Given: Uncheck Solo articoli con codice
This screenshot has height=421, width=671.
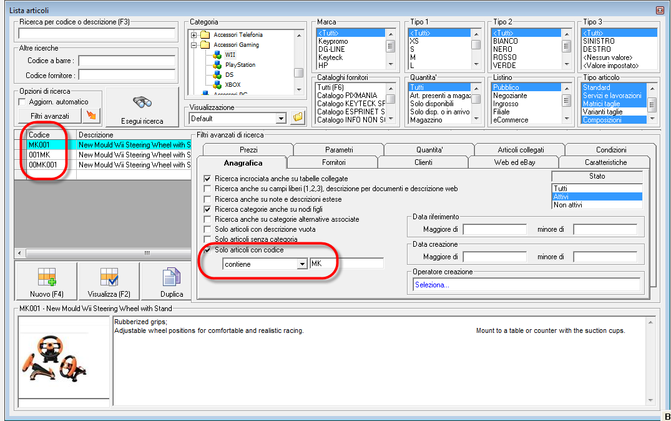Looking at the screenshot, I should (208, 250).
